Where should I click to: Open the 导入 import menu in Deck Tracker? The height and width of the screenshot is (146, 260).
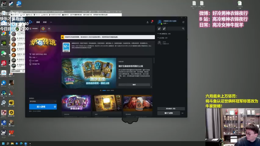tap(29, 15)
